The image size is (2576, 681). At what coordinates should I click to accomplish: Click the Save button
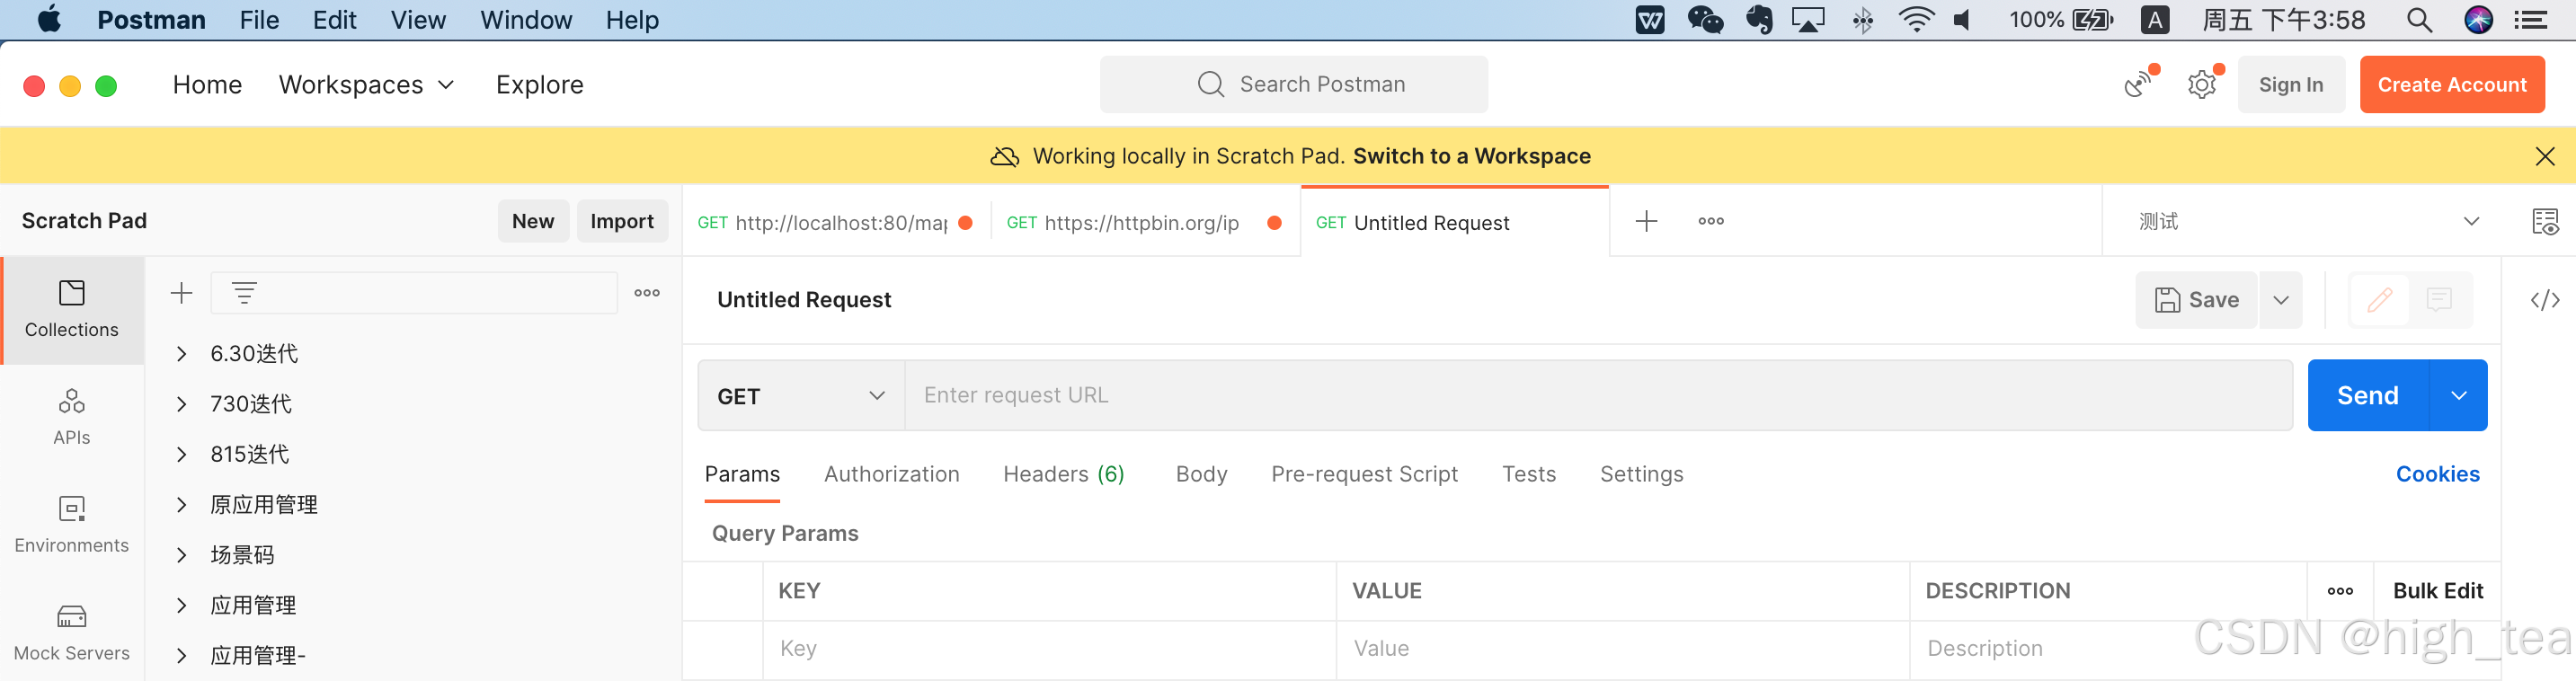point(2196,300)
